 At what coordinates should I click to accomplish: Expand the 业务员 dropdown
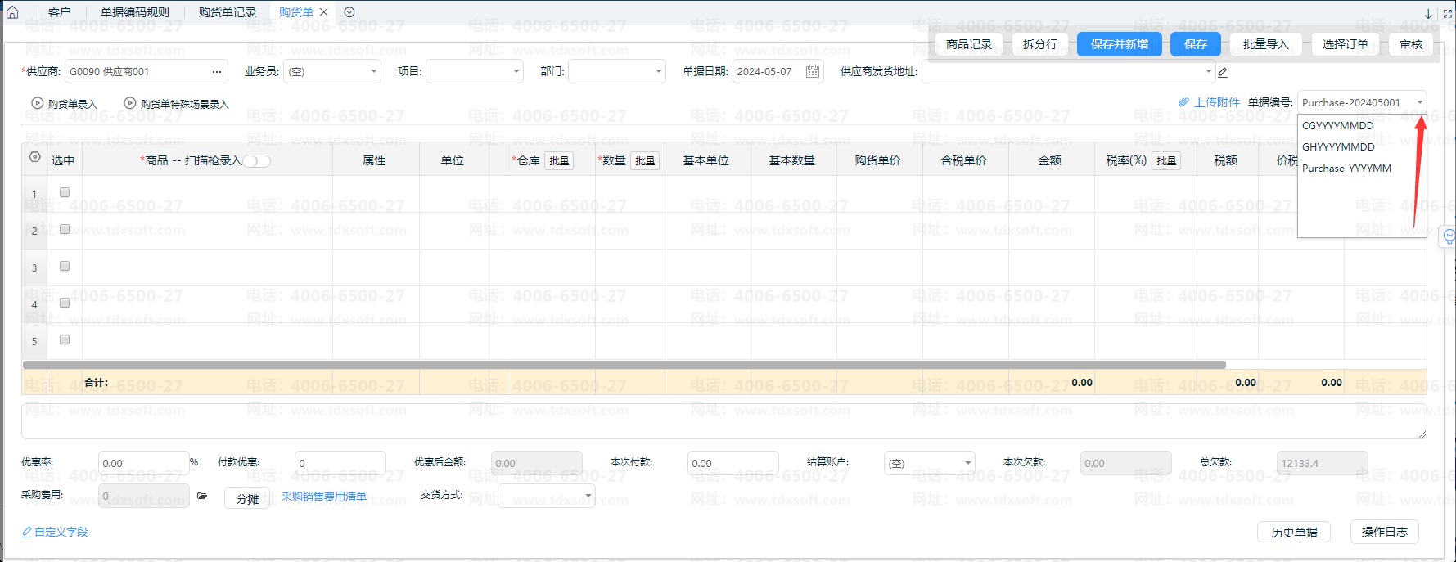374,72
